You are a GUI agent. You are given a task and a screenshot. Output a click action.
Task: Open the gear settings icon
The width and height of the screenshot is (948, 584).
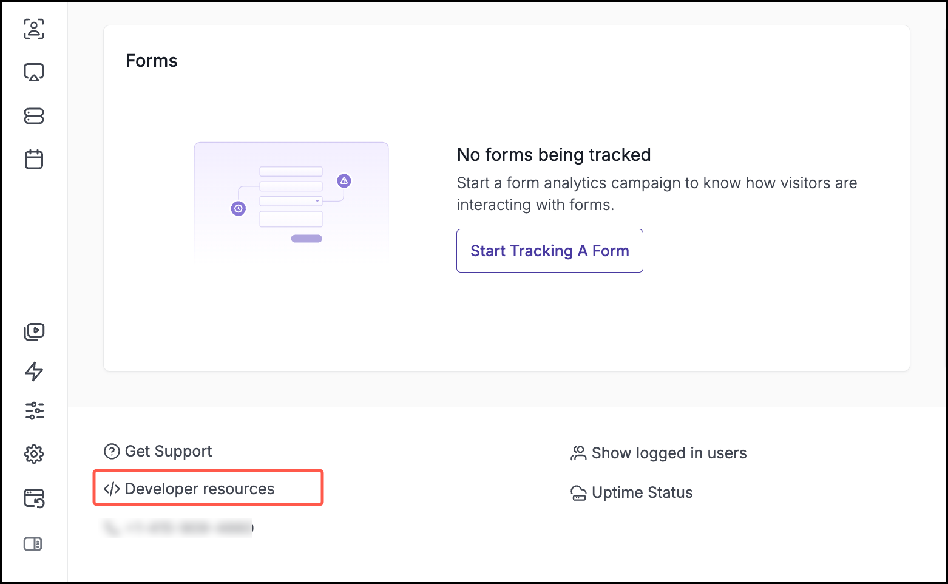pos(34,454)
